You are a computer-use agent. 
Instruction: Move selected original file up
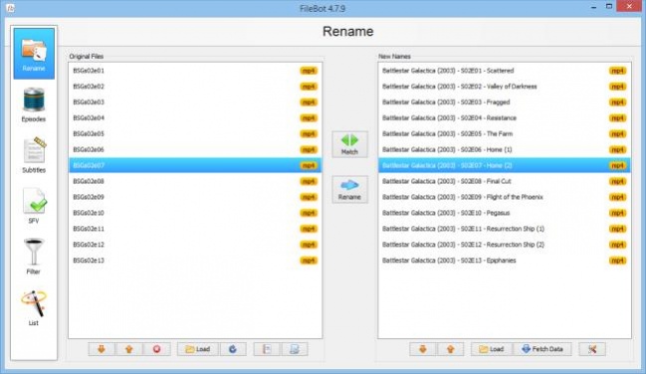point(129,349)
